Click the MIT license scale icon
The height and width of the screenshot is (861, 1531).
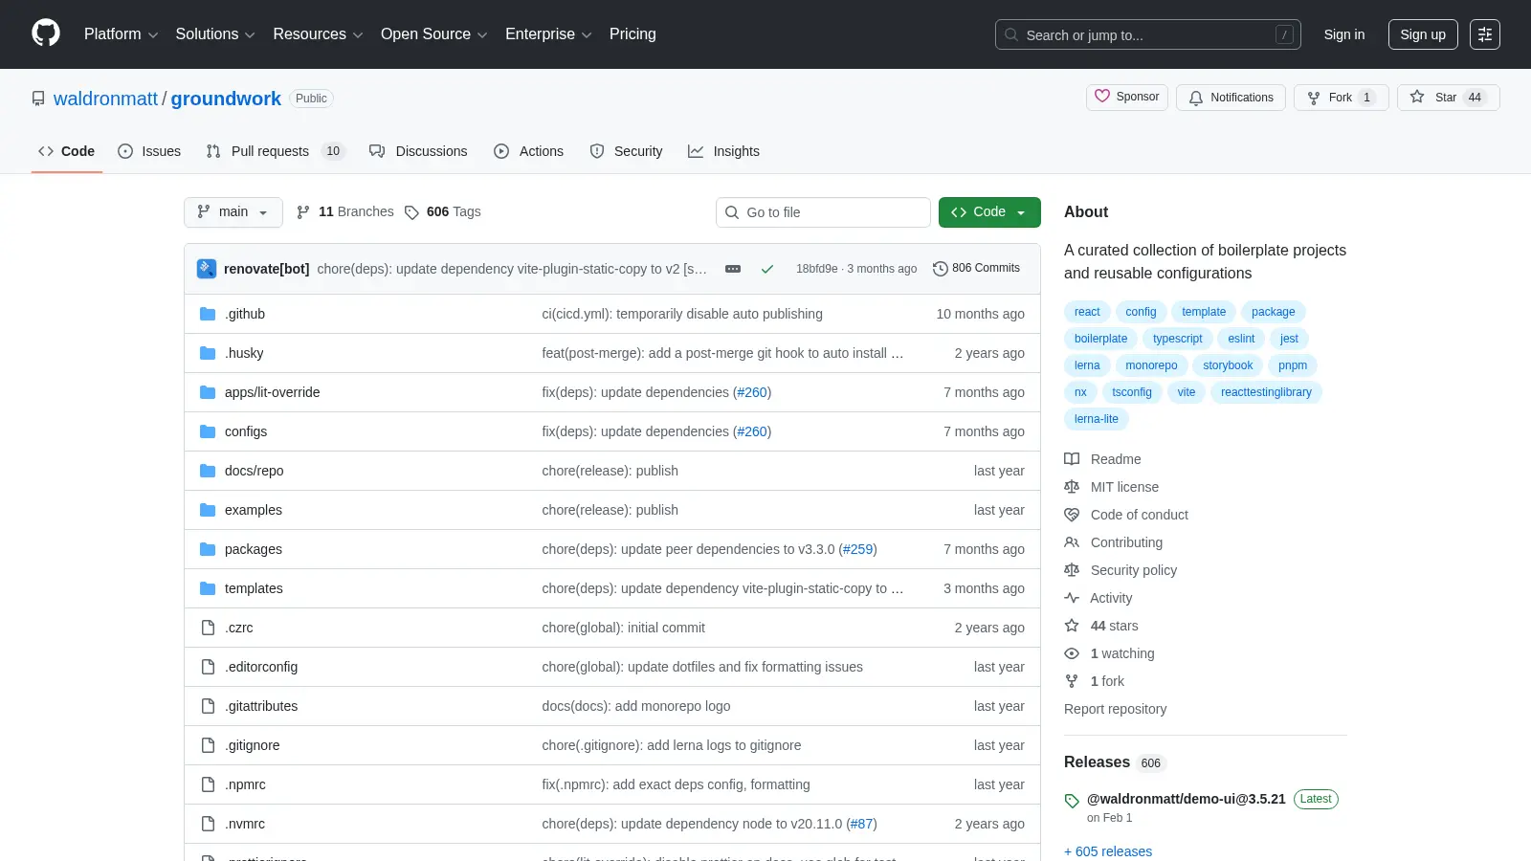1072,487
